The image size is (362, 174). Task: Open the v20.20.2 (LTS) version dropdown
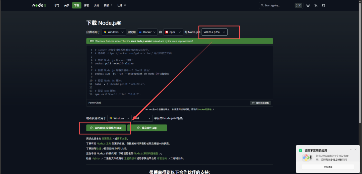coord(215,32)
